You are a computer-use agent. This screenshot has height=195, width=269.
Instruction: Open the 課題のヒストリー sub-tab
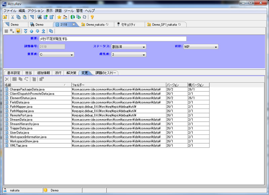106,73
